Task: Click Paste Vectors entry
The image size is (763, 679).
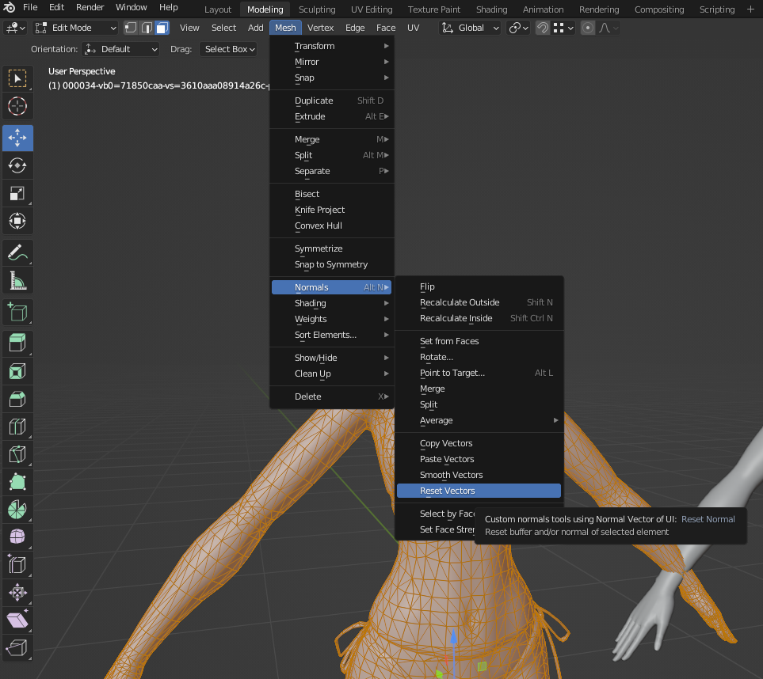Action: (x=479, y=459)
